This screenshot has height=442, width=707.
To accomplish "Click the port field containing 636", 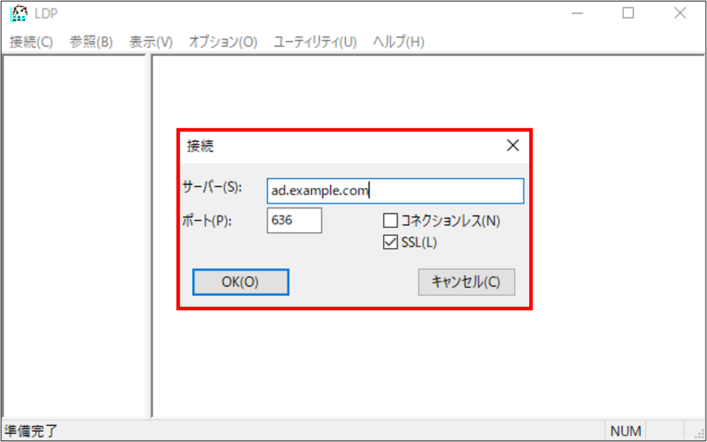I will point(293,220).
